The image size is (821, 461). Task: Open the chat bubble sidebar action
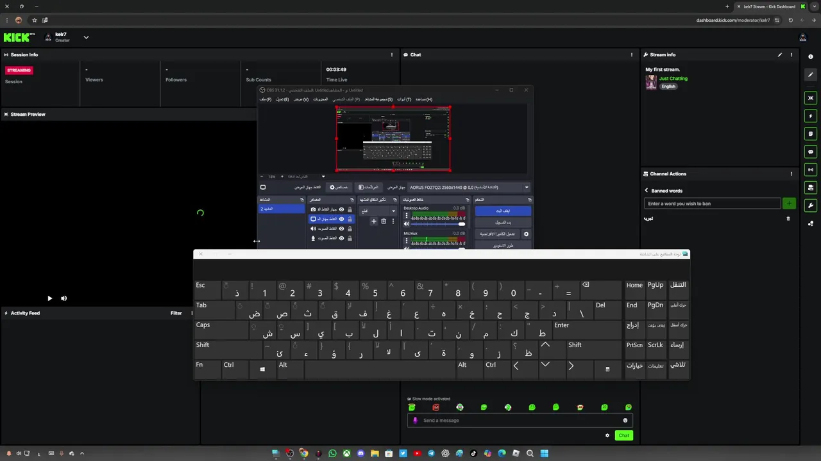tap(811, 152)
